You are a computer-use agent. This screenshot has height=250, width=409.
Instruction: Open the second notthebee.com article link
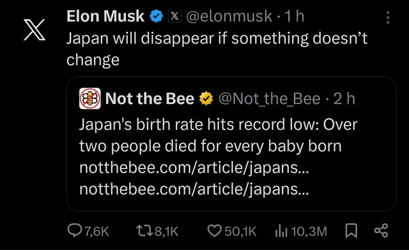click(x=194, y=189)
